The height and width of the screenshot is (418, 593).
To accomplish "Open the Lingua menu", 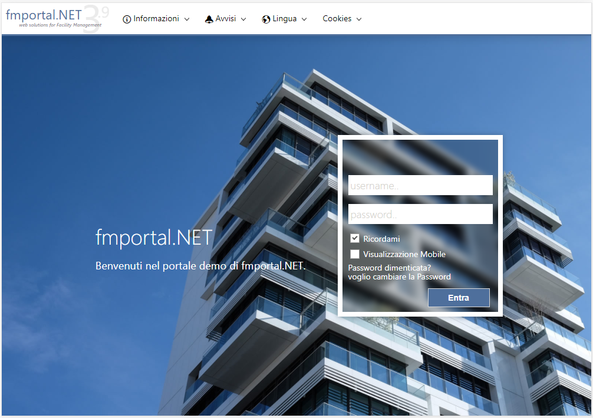I will pos(284,19).
